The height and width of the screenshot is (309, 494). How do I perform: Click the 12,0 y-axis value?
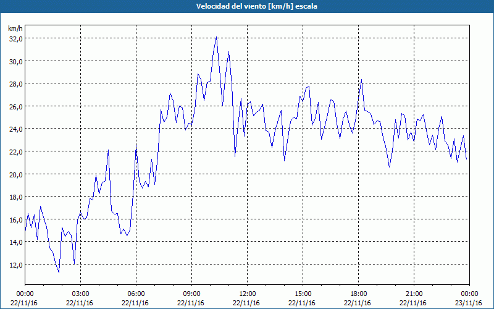(x=16, y=265)
